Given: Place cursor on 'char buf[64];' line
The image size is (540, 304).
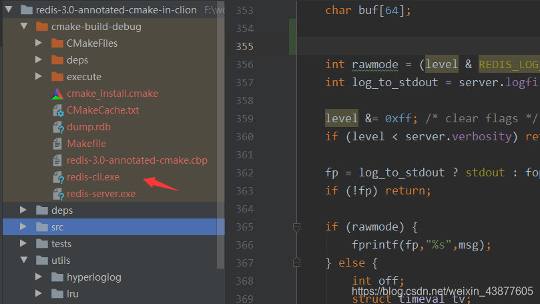Looking at the screenshot, I should [x=368, y=10].
